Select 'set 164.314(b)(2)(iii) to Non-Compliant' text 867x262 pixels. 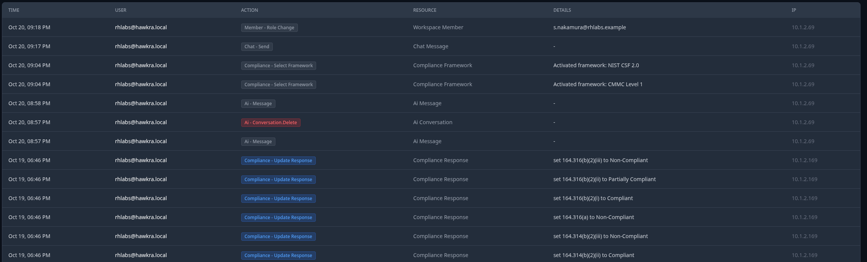(600, 236)
